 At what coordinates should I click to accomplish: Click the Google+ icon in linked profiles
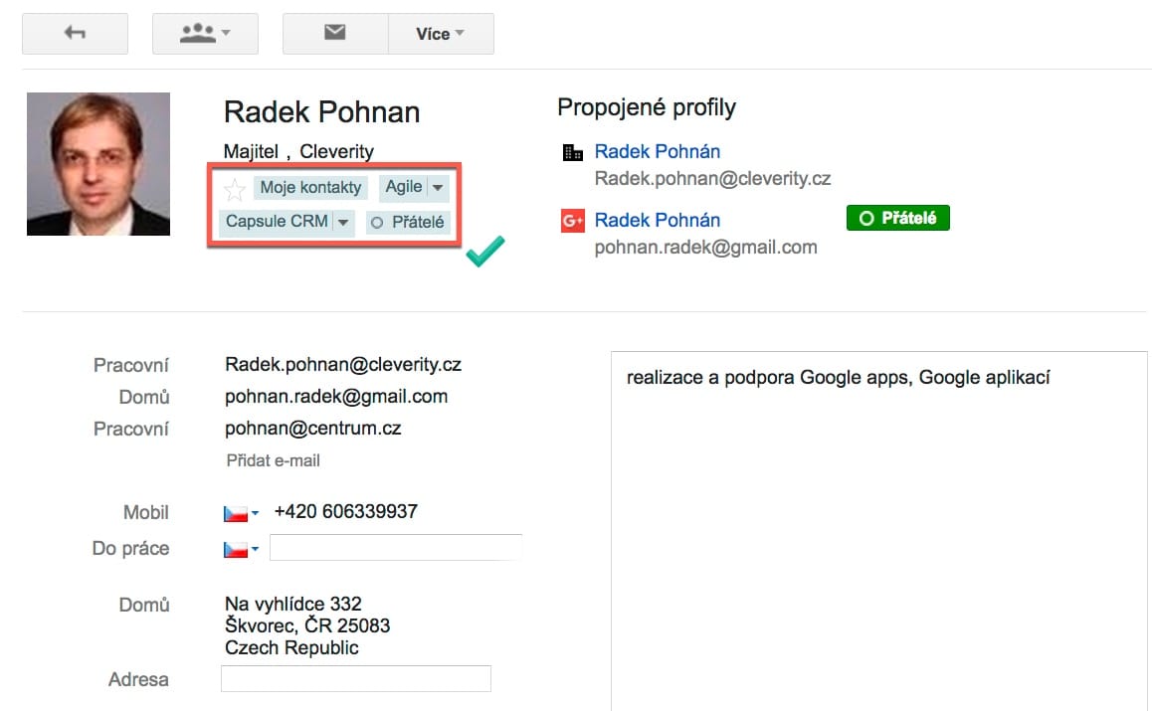pyautogui.click(x=572, y=221)
